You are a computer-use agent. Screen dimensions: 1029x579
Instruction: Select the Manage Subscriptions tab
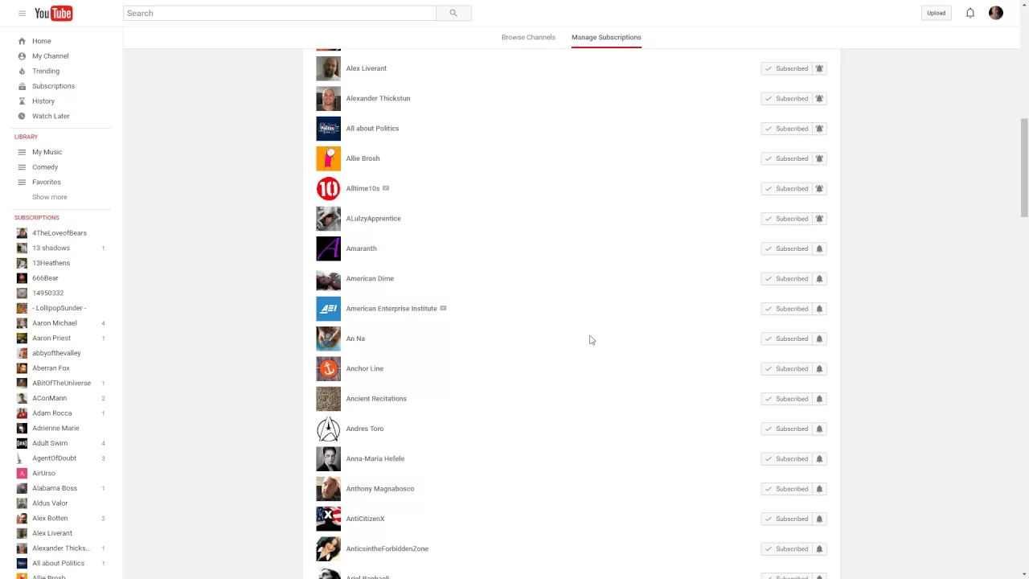click(x=606, y=38)
